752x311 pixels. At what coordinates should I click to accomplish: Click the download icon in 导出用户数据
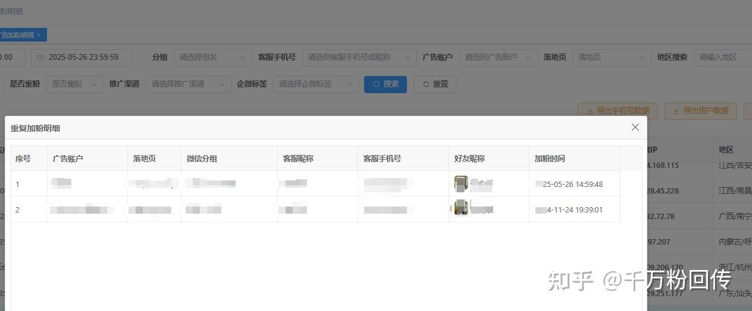676,111
